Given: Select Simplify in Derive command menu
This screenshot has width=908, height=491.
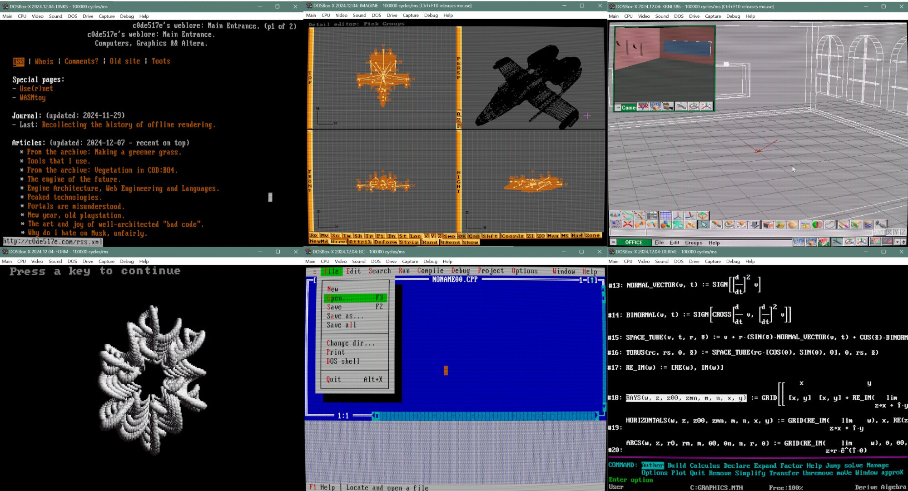Looking at the screenshot, I should pos(750,473).
